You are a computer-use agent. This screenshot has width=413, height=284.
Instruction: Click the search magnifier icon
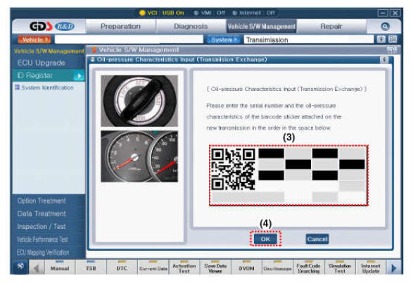[385, 26]
